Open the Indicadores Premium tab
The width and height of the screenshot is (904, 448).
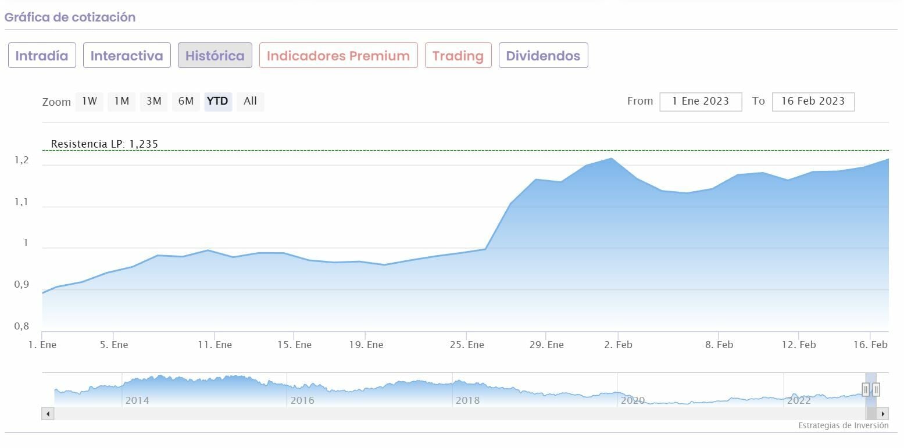click(338, 56)
